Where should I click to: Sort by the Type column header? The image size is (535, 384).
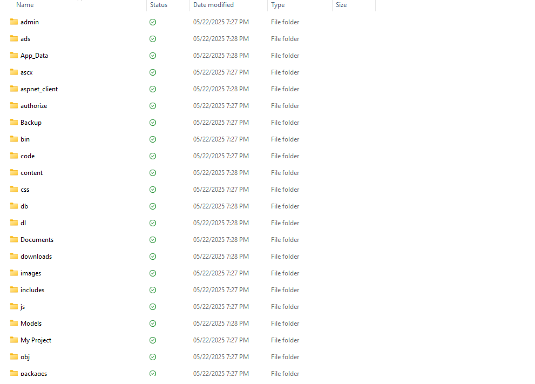[x=277, y=5]
